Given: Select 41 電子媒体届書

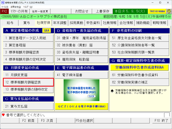Looking at the screenshot, I should tap(81, 75).
